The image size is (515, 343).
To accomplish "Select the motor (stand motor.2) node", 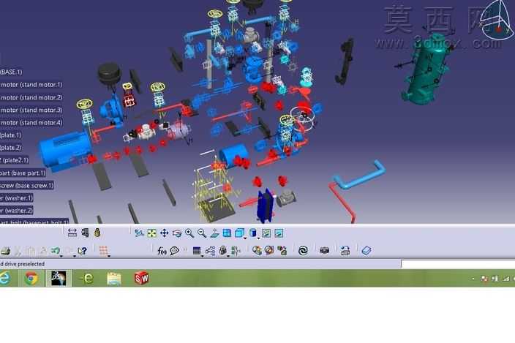I will pos(31,97).
